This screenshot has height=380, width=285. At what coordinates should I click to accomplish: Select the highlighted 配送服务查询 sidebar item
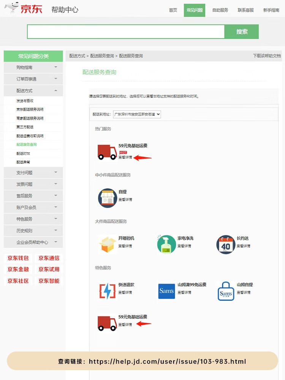point(27,144)
